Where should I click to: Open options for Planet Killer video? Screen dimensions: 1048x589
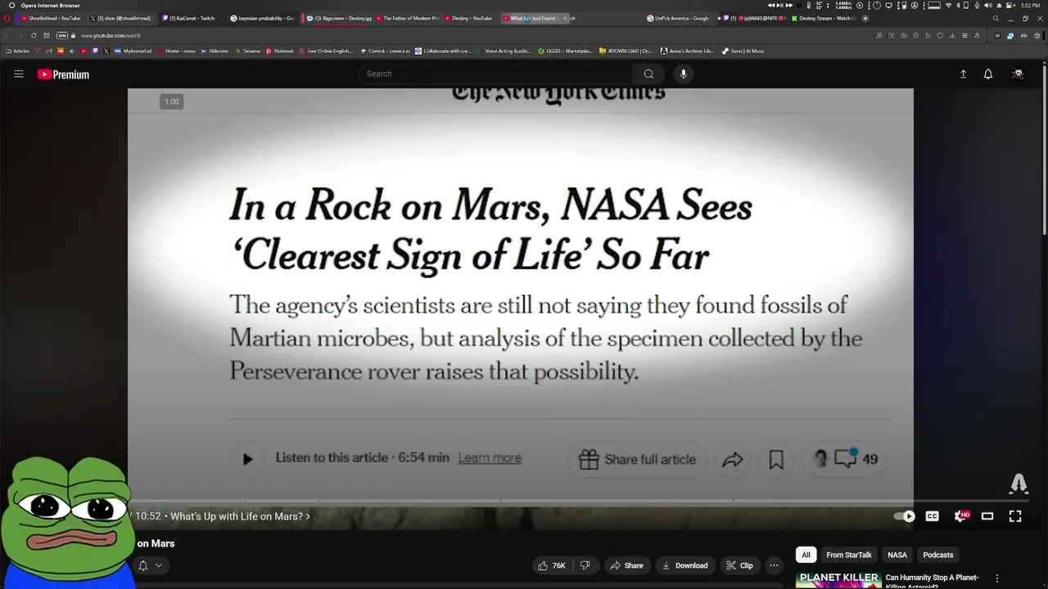tap(997, 578)
